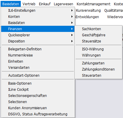Click Steuerarten menu entry
This screenshot has height=118, width=123.
pos(98,76)
